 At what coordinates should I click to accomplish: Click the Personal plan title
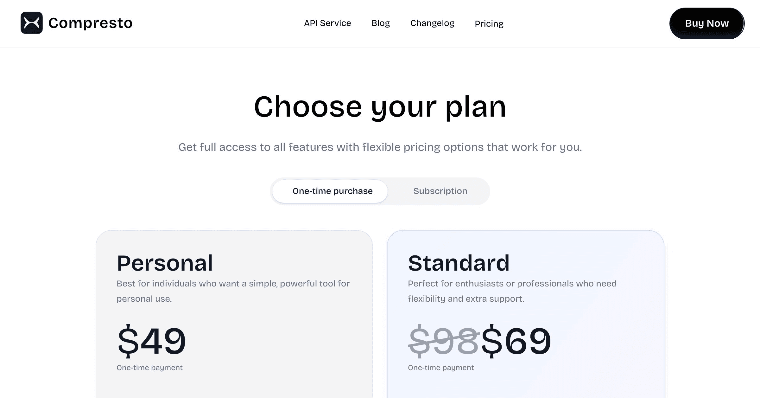165,263
